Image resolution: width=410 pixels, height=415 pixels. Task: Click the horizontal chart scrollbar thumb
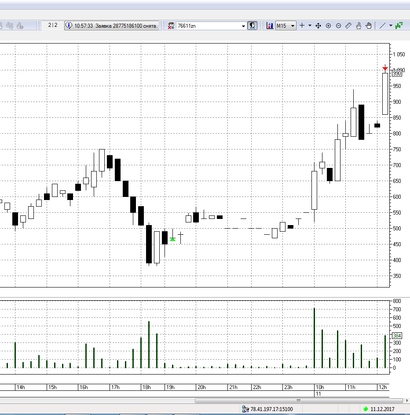299,400
